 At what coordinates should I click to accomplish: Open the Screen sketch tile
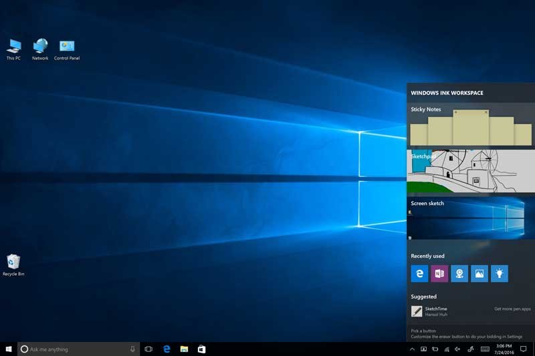(471, 218)
